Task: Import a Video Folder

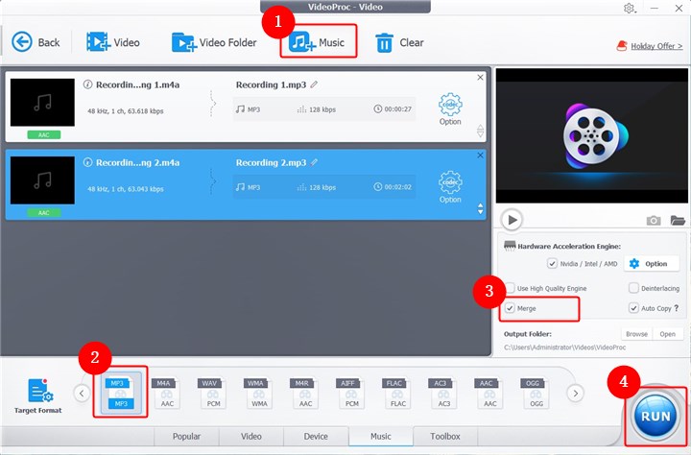Action: coord(214,42)
